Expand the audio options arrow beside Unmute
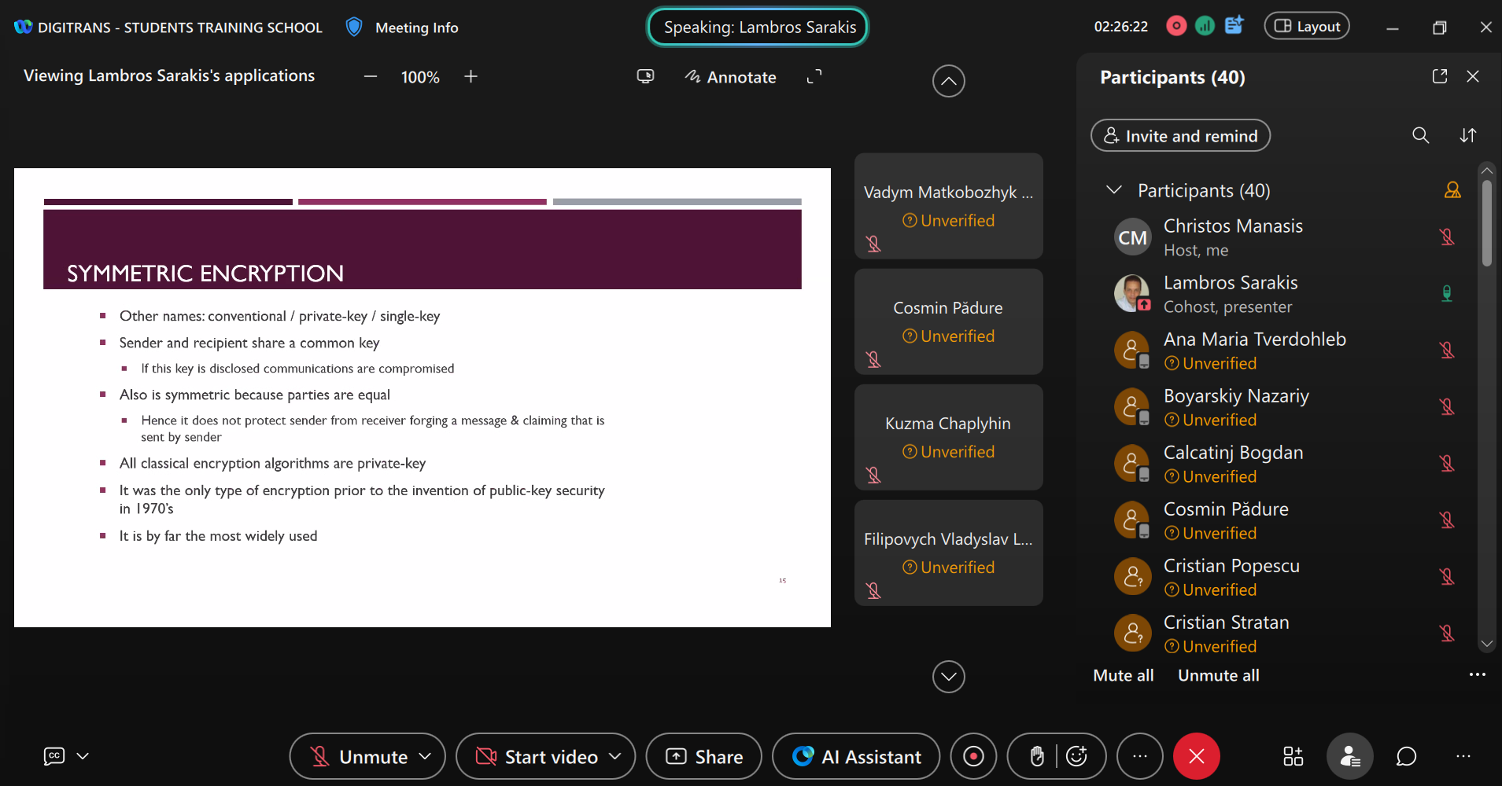Screen dimensions: 1502x786 coord(426,756)
